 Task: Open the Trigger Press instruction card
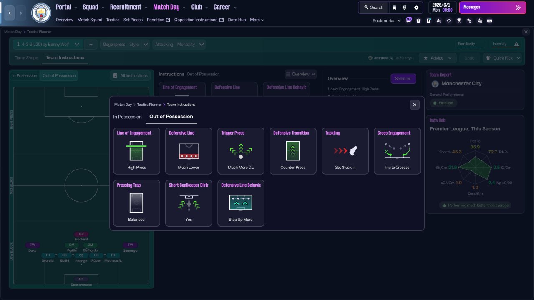click(241, 151)
